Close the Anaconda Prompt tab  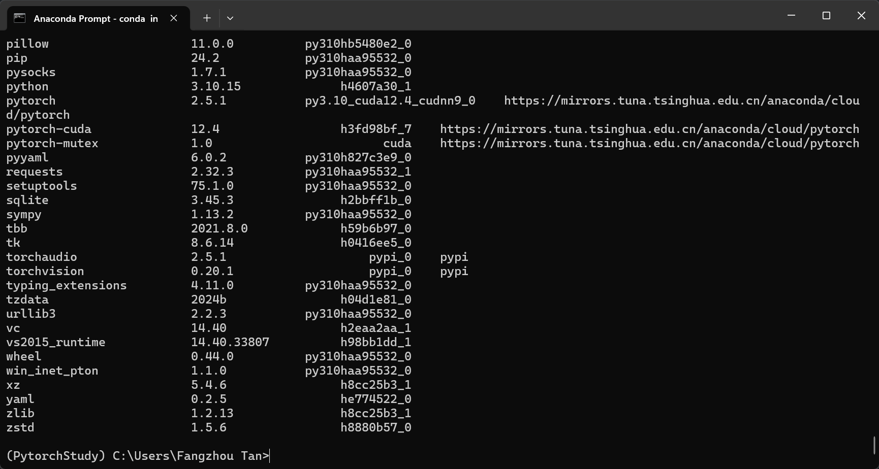point(174,18)
